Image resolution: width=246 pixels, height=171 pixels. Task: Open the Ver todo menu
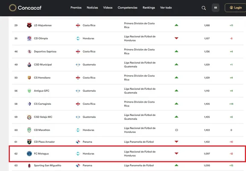tap(166, 8)
